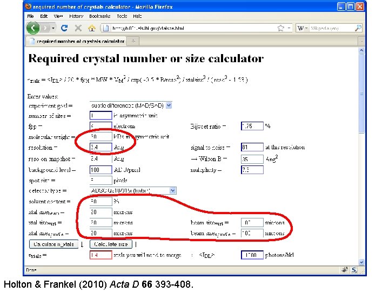389x292 pixels.
Task: Open the View menu
Action: (x=58, y=16)
